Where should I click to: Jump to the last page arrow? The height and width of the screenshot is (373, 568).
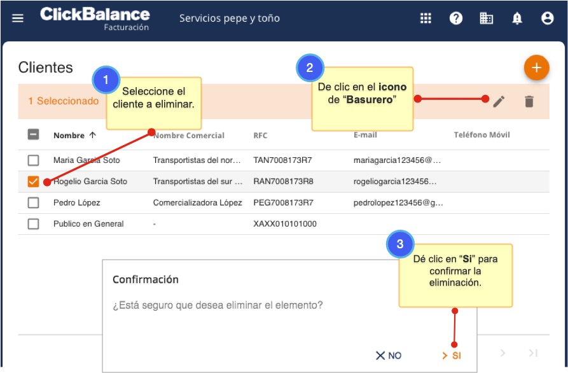click(533, 353)
